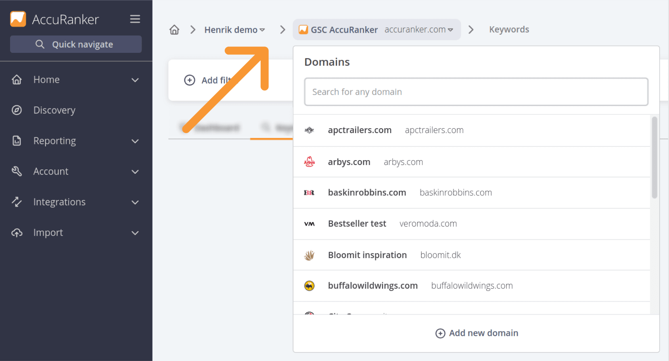Viewport: 669px width, 361px height.
Task: Click the Baskin Robbins BR favicon
Action: [x=309, y=193]
